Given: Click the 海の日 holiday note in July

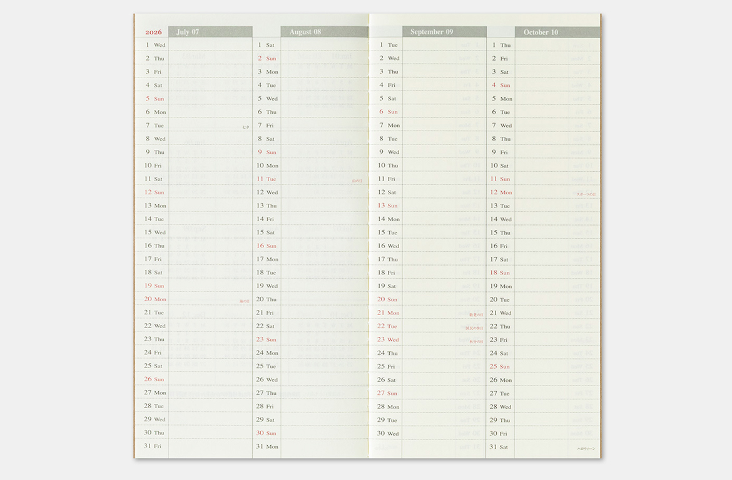Looking at the screenshot, I should pyautogui.click(x=245, y=301).
